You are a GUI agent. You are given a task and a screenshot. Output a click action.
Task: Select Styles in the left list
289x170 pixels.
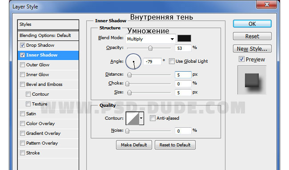tap(48, 24)
